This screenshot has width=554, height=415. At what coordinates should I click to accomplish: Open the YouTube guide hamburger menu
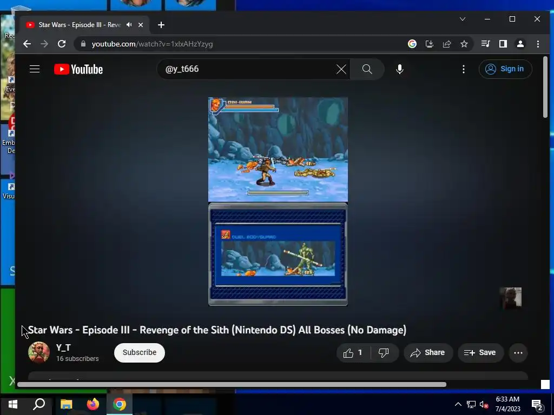click(x=34, y=69)
